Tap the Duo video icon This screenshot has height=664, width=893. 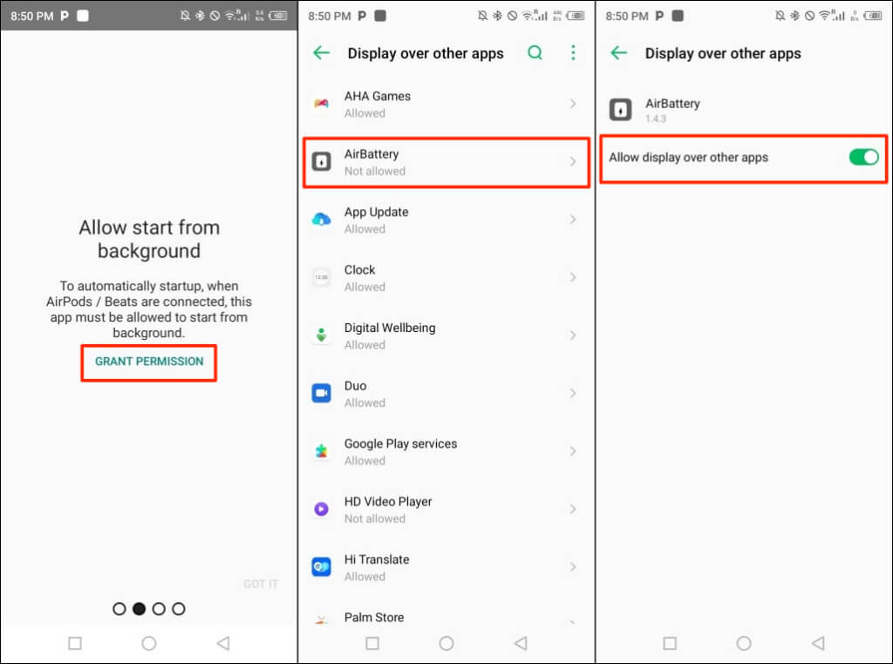[321, 393]
